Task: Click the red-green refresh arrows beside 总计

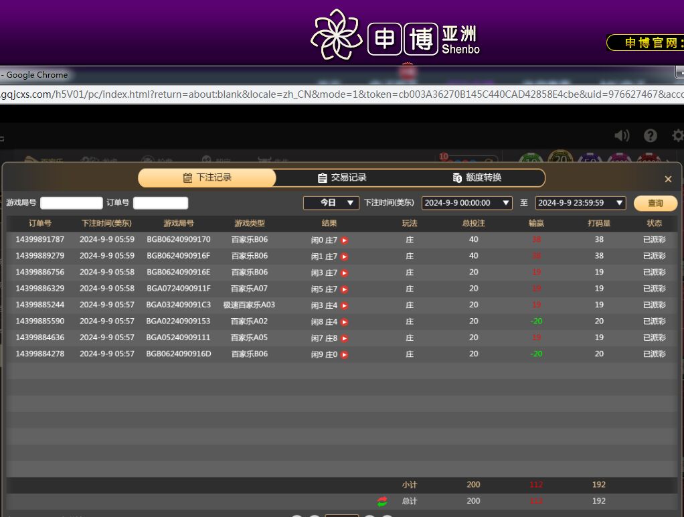Action: (382, 502)
